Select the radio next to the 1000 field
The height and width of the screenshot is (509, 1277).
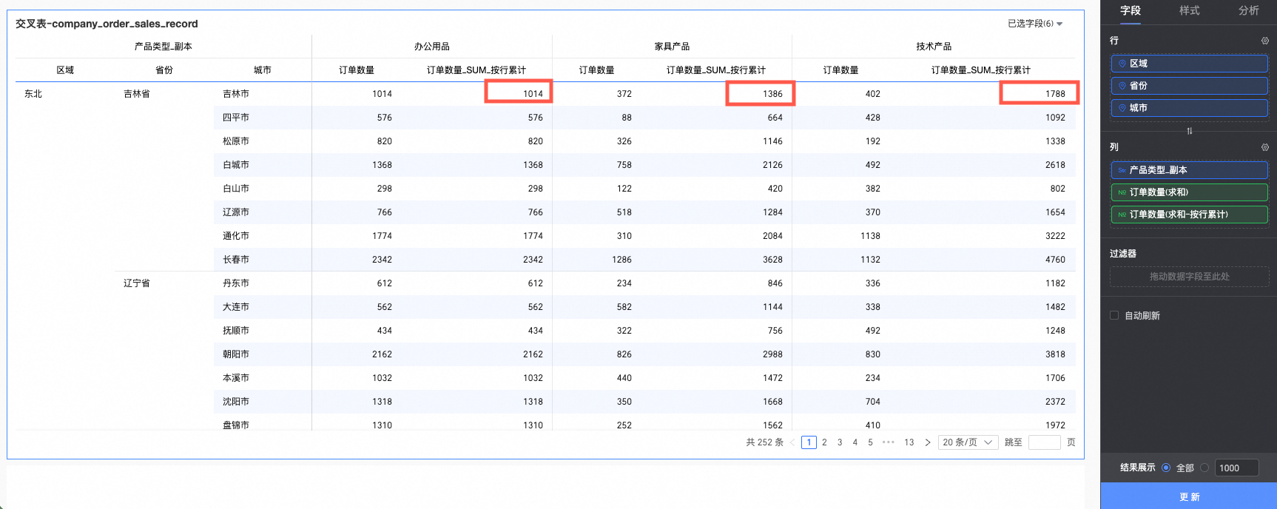tap(1204, 468)
